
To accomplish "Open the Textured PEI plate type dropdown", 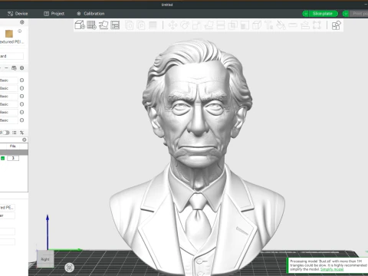I will tap(12, 41).
